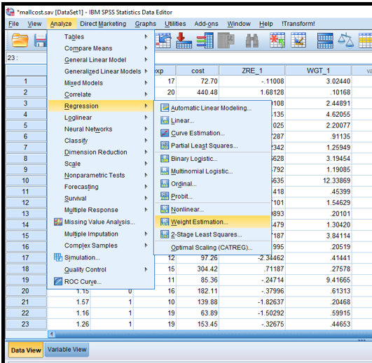372x363 pixels.
Task: Click the Ordinal regression icon
Action: point(165,183)
